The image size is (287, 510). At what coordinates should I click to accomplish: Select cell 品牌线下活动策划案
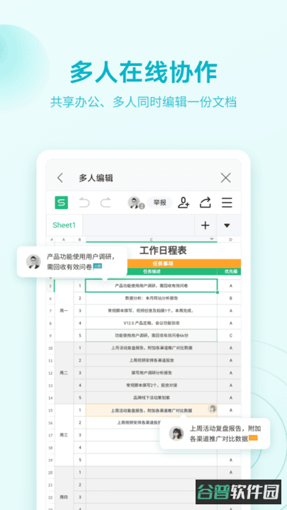point(152,397)
